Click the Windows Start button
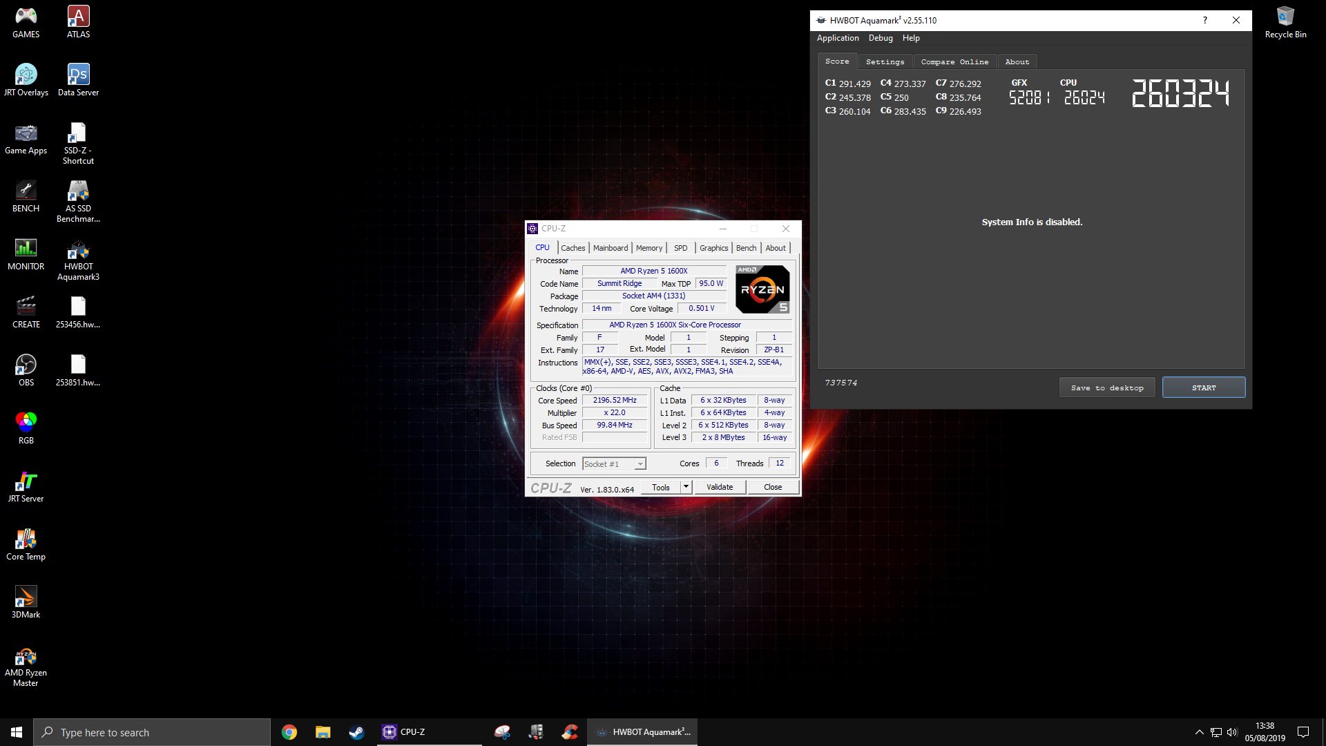The image size is (1326, 746). (x=17, y=732)
